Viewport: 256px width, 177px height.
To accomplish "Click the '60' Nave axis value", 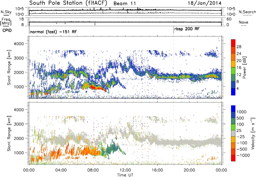I will (229, 19).
